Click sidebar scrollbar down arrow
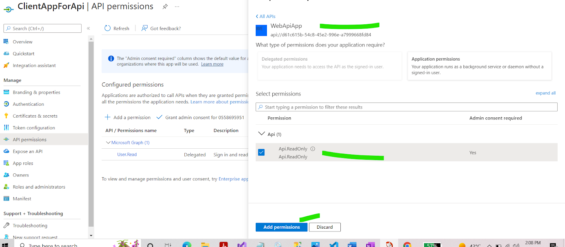The width and height of the screenshot is (565, 247). tap(91, 235)
